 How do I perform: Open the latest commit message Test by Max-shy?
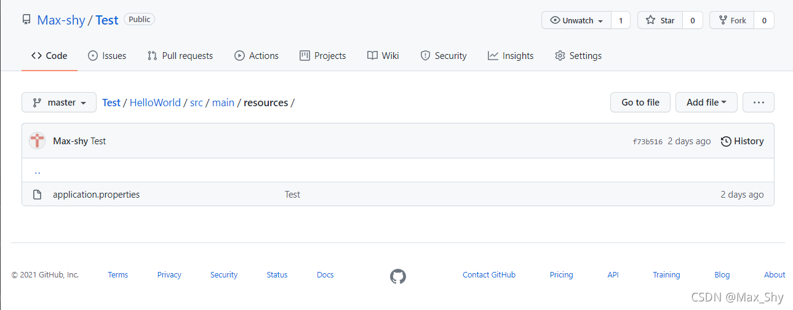pyautogui.click(x=98, y=141)
